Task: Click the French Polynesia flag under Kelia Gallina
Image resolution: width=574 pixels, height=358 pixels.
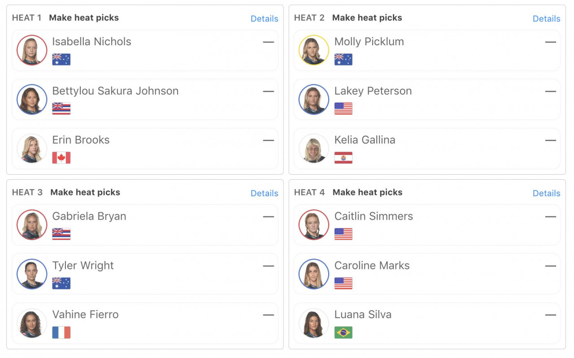Action: click(x=344, y=158)
